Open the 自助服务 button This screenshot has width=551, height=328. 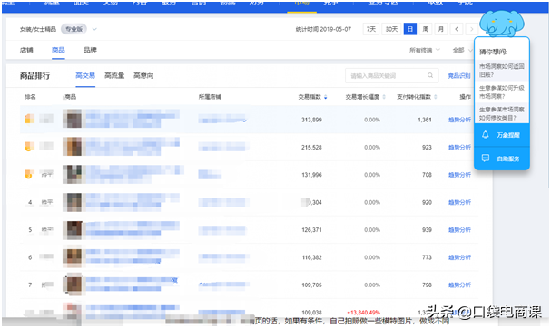[502, 159]
